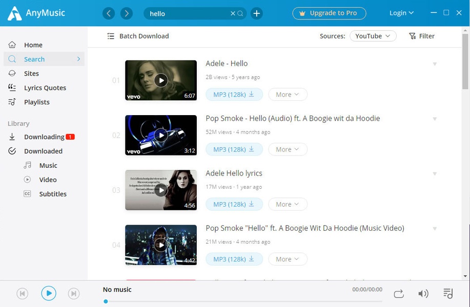Open the Adele Hello lyrics title
Image resolution: width=470 pixels, height=307 pixels.
[x=234, y=173]
